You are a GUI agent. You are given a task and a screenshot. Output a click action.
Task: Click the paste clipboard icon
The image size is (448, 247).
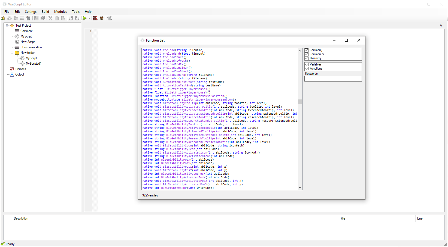(x=63, y=18)
